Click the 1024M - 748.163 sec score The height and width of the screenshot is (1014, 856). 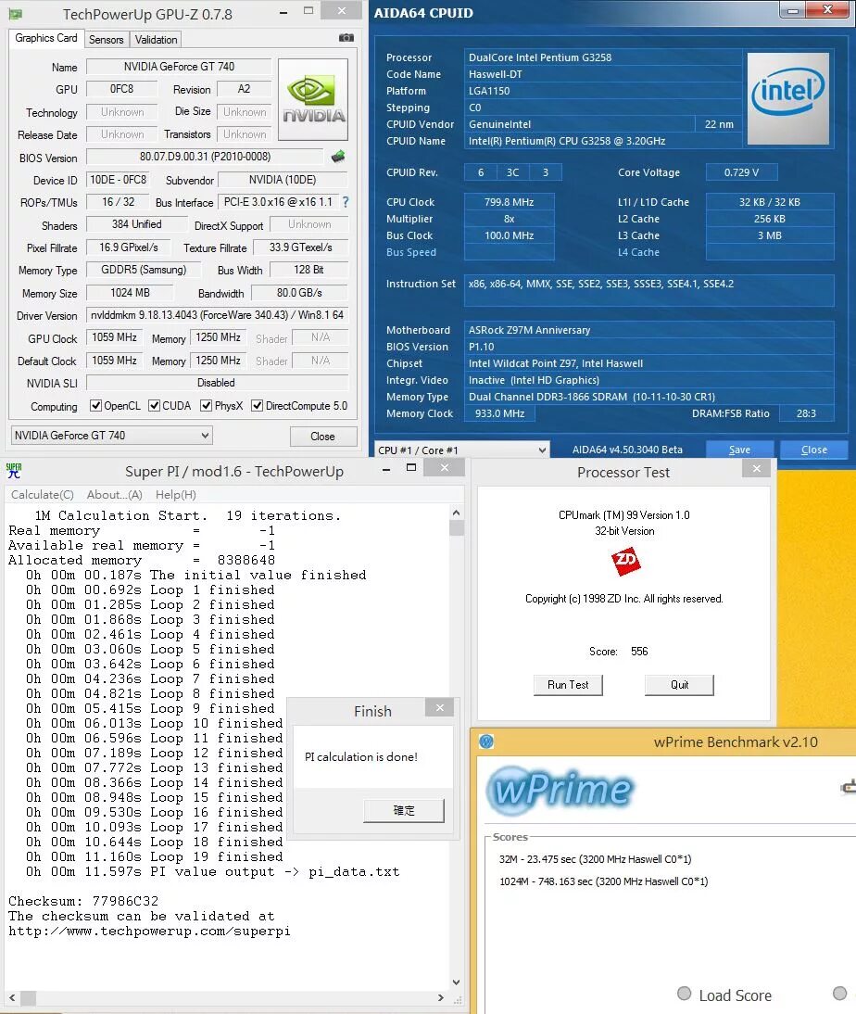[x=603, y=881]
